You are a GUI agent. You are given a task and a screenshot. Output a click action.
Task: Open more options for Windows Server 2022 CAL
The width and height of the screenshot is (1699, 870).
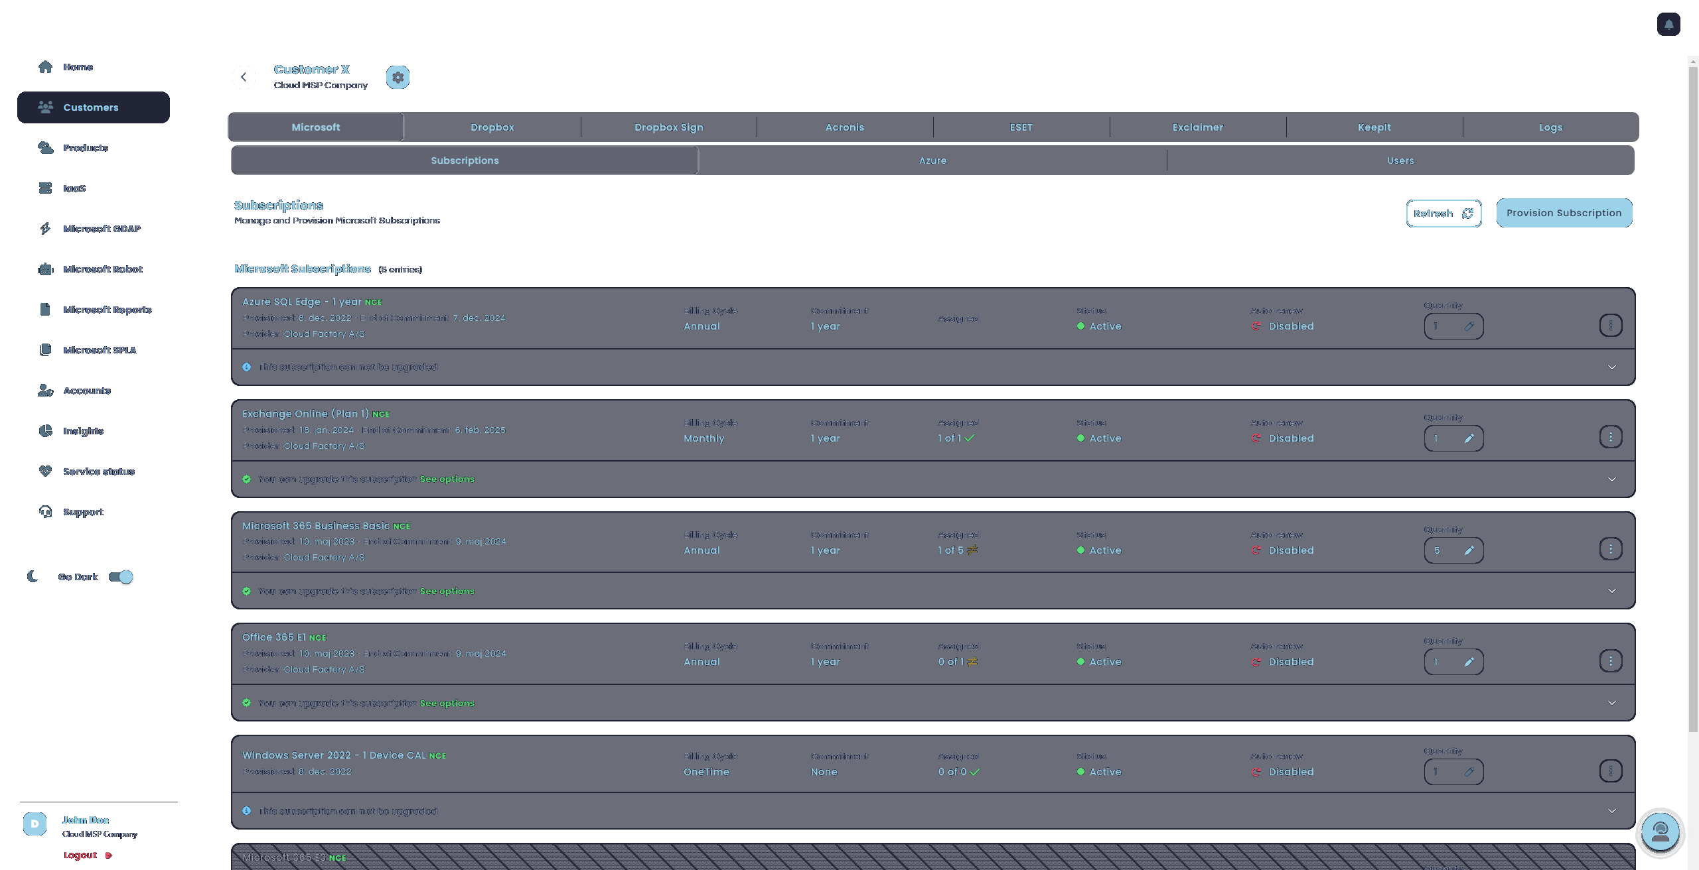(x=1611, y=771)
